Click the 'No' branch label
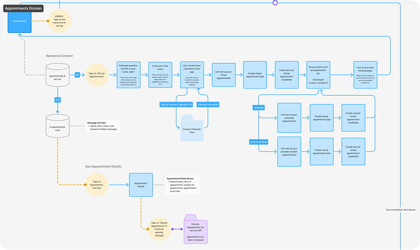This screenshot has width=420, height=250. pos(77,75)
